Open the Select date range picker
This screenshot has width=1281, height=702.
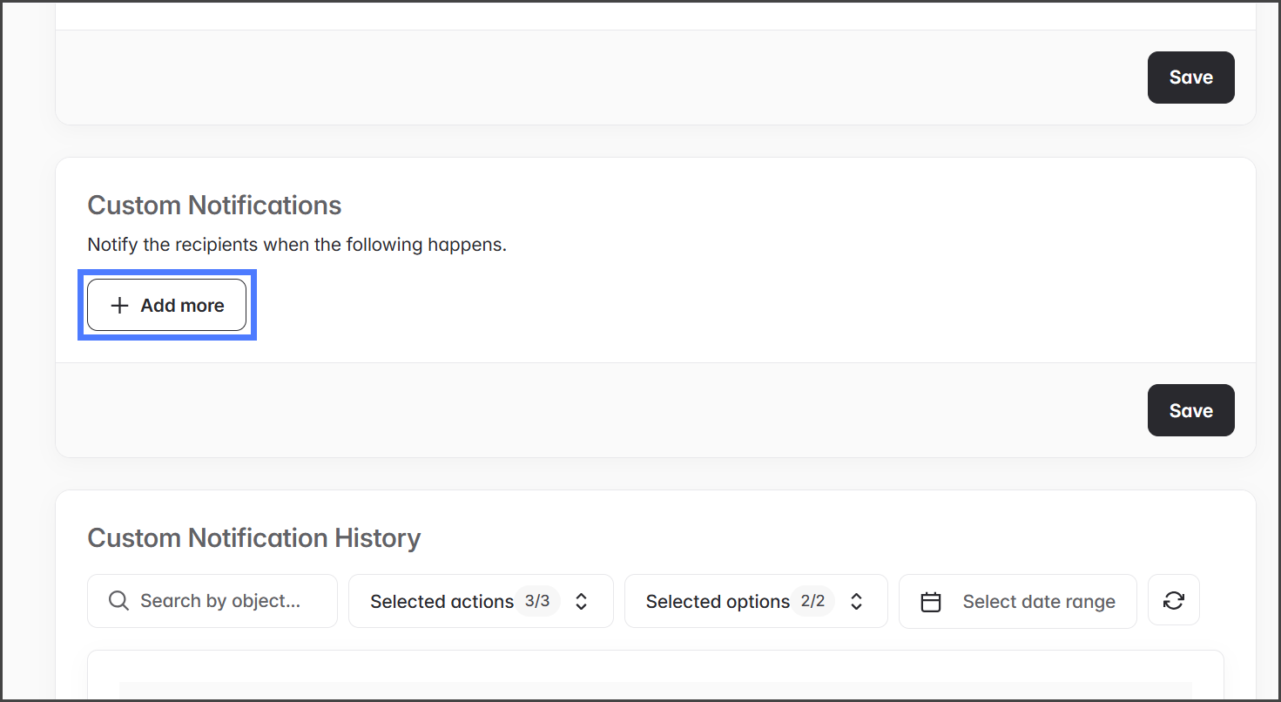pos(1017,601)
